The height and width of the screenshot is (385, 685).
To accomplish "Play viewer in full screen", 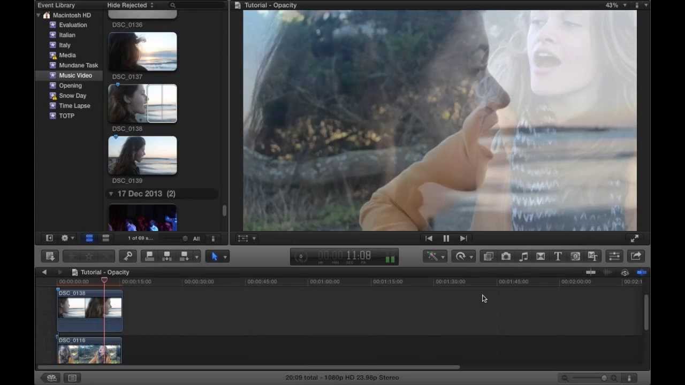I will (634, 238).
